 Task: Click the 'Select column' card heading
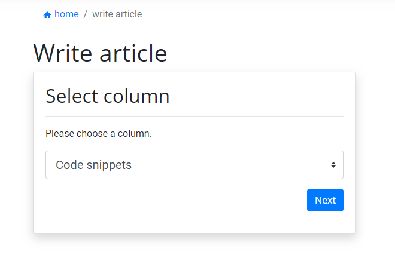108,96
